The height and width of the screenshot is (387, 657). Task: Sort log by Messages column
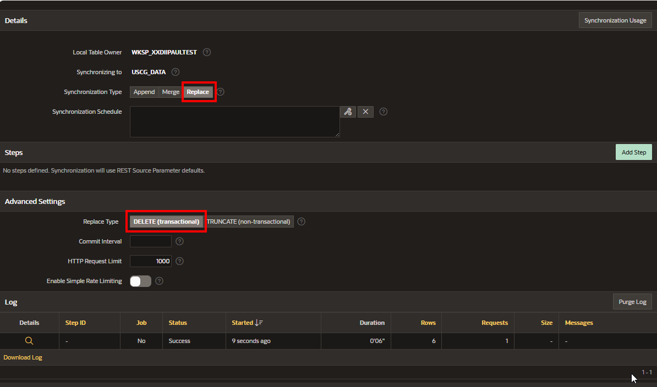(x=579, y=323)
